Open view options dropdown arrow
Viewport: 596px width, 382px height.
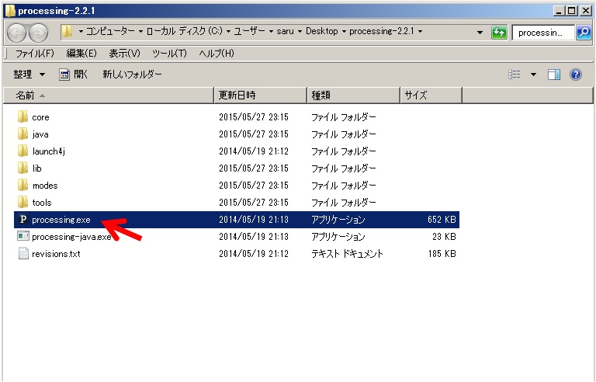533,75
